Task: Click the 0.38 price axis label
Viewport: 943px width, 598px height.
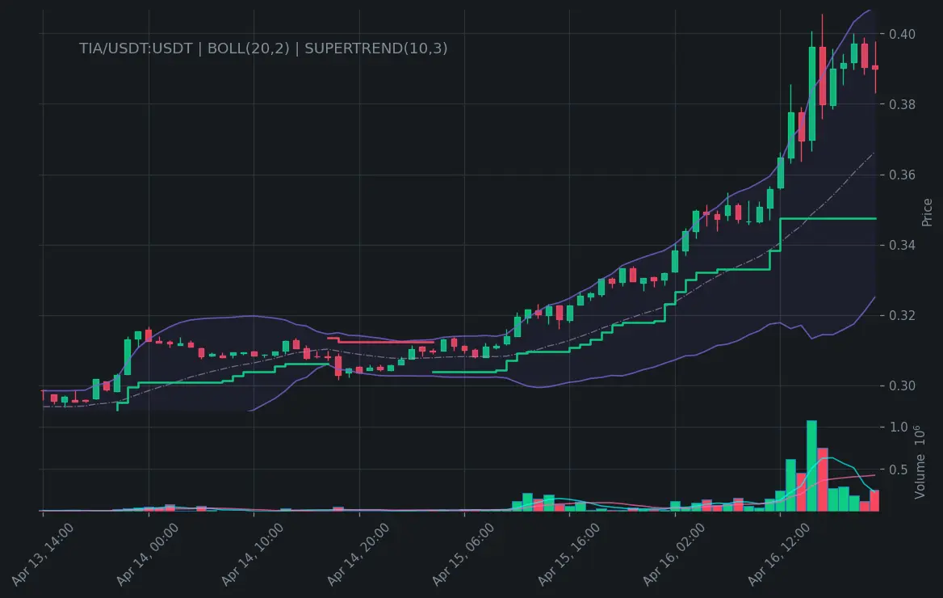Action: (902, 104)
